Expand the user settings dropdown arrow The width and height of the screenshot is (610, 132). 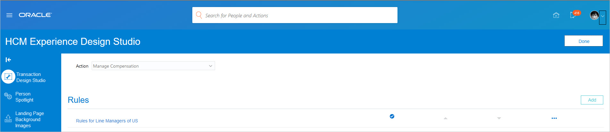[603, 16]
